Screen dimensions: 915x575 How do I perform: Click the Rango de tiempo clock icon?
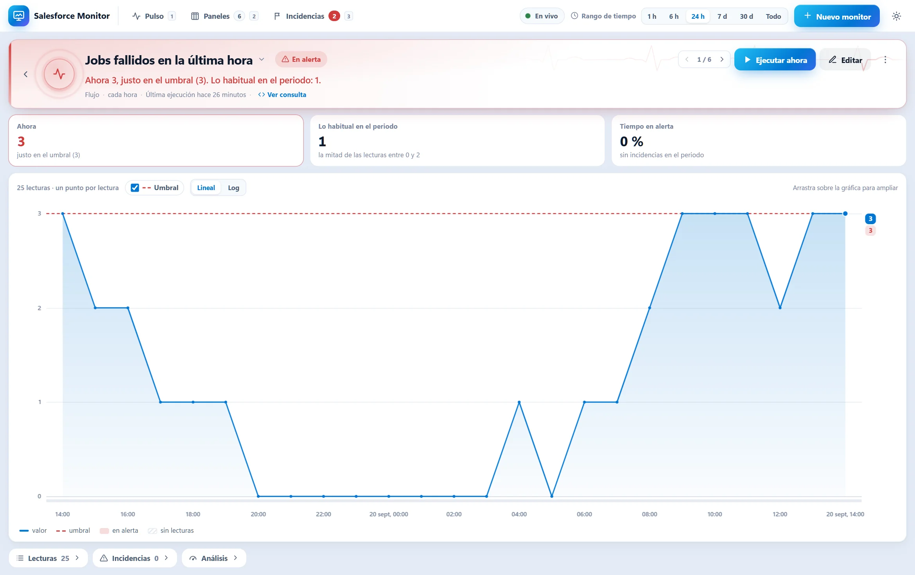tap(574, 16)
